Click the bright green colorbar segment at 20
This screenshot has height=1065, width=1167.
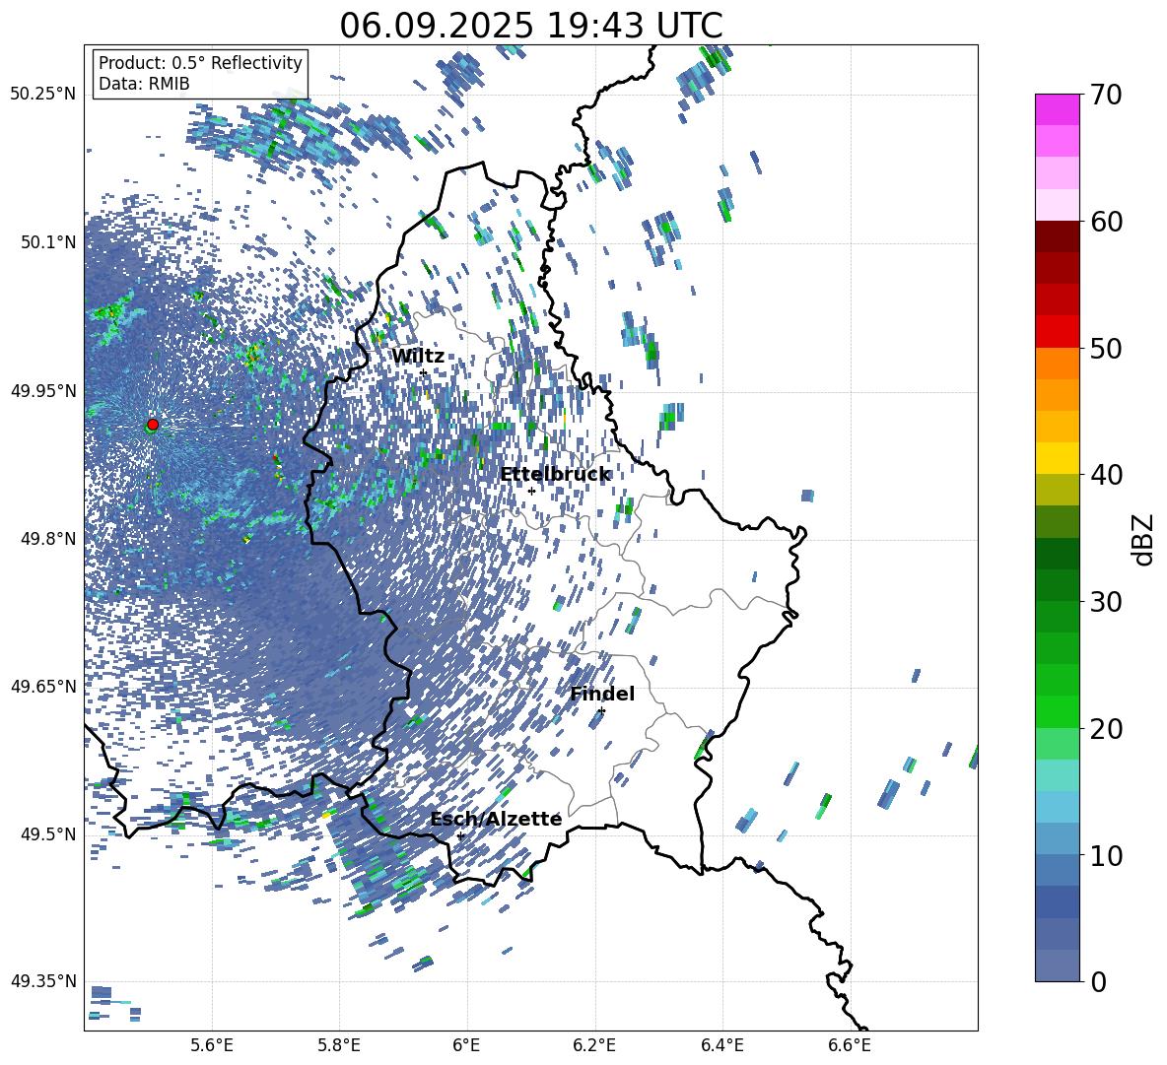[1057, 711]
